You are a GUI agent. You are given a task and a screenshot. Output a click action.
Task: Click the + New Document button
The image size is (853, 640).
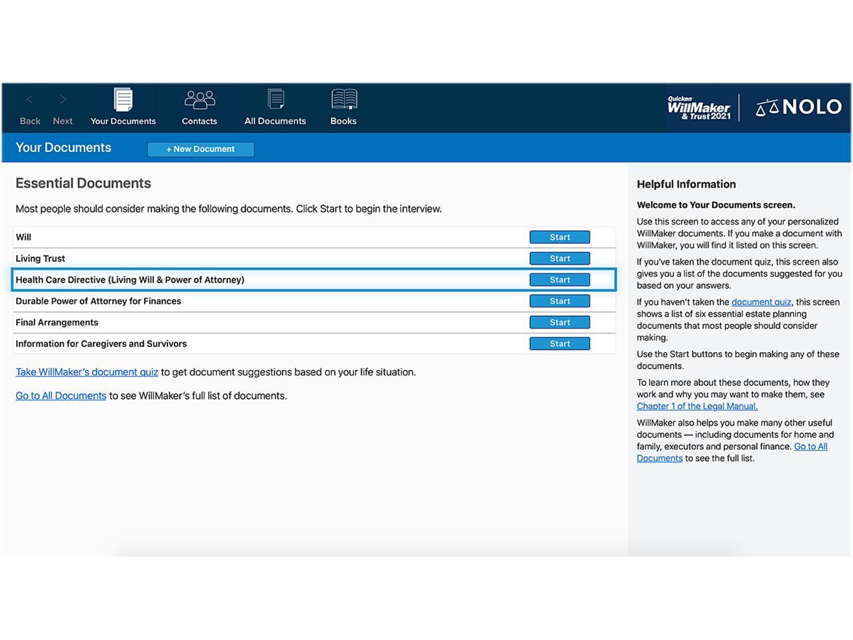pyautogui.click(x=201, y=149)
